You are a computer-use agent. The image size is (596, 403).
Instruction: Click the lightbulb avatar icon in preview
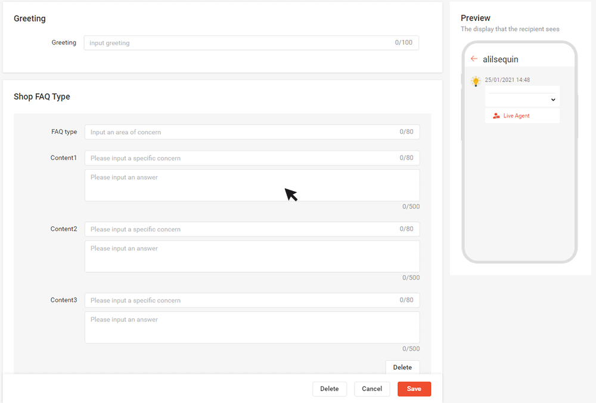coord(476,82)
